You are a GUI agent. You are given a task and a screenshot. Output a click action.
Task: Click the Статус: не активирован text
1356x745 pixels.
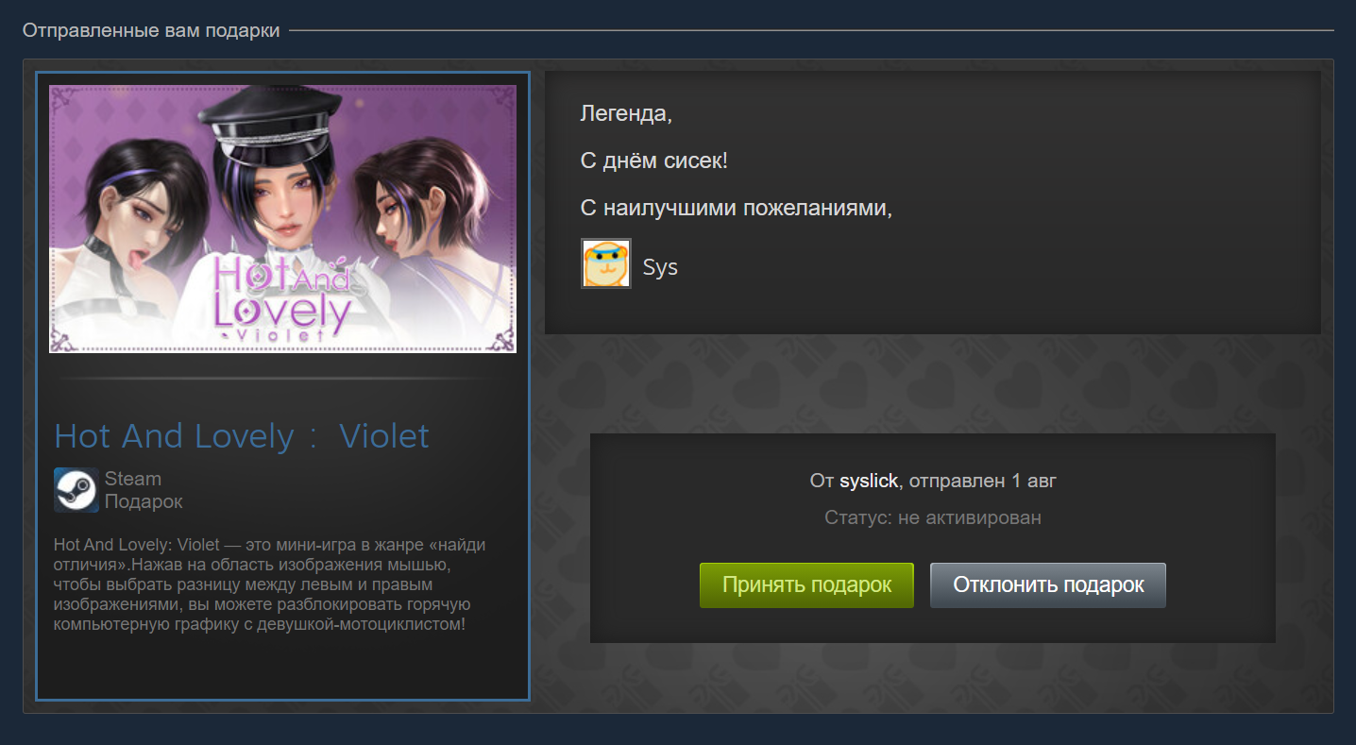[x=933, y=517]
